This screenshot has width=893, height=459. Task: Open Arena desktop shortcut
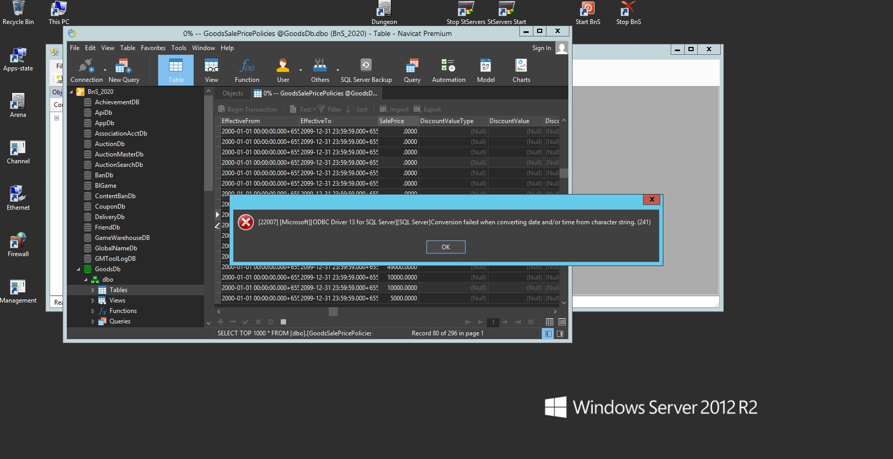pos(18,105)
